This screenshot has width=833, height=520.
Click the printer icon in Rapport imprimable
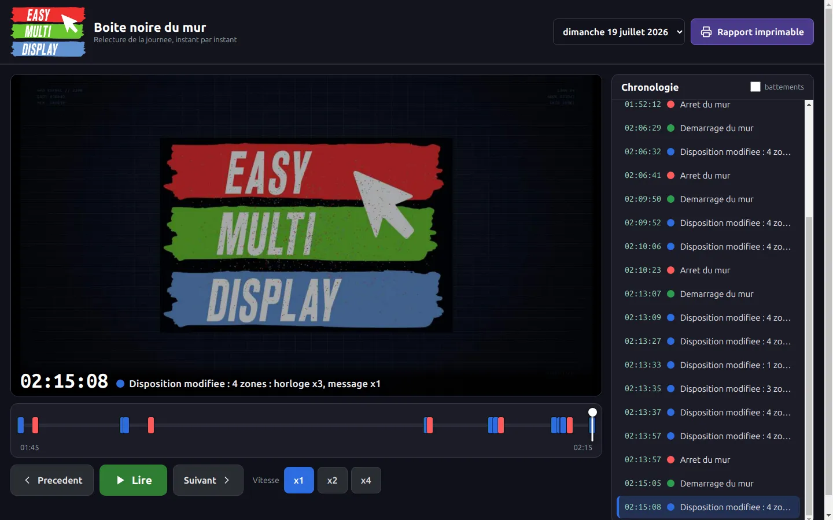[706, 32]
